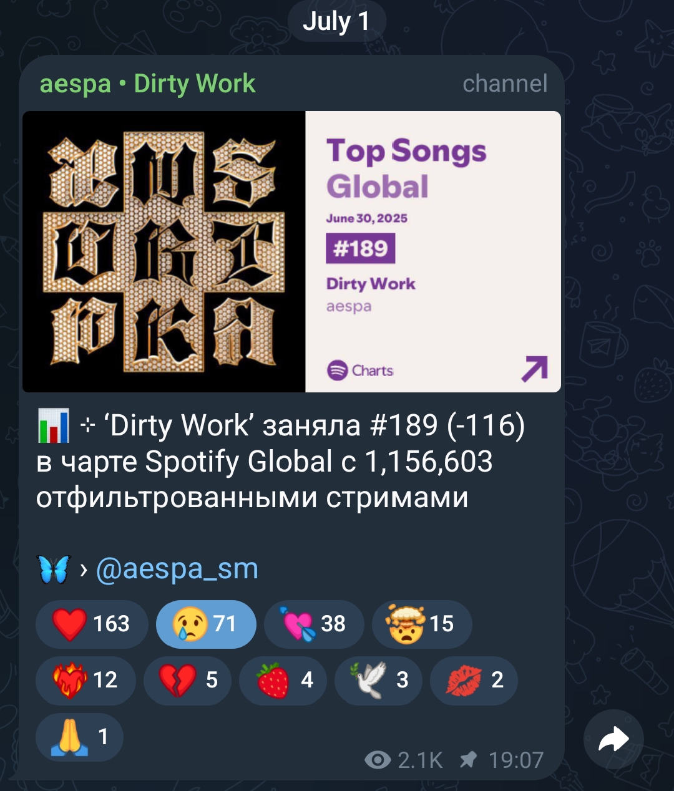Toggle the crying face reaction with 71
This screenshot has height=791, width=674.
coord(206,624)
